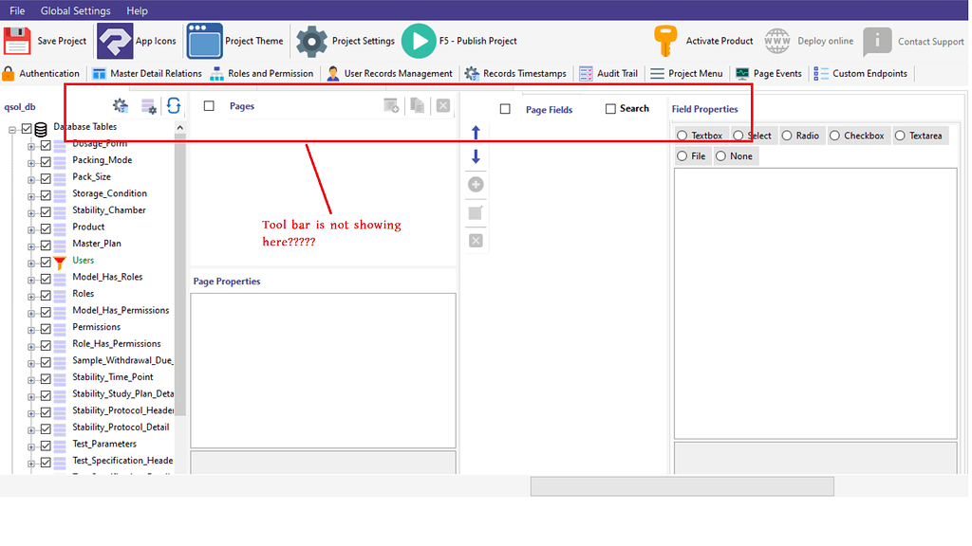Check the Pages checkbox
972x546 pixels.
209,106
